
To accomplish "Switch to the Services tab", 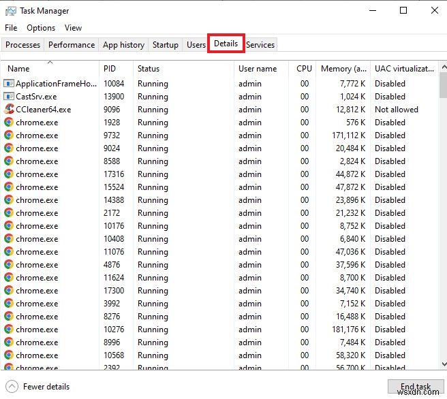I will tap(260, 45).
